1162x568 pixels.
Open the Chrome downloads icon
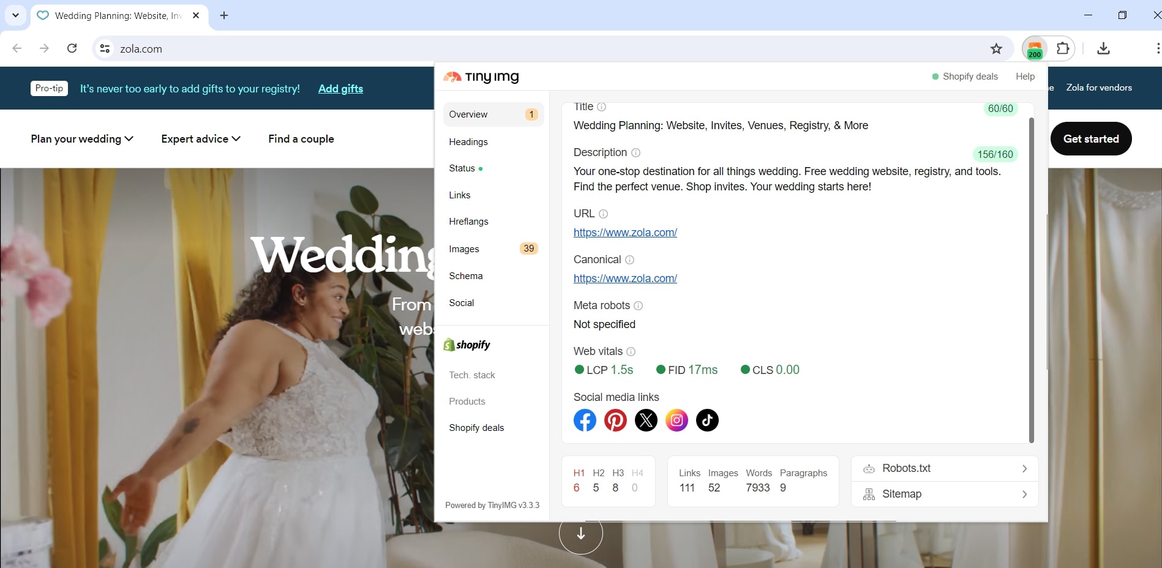(1103, 48)
